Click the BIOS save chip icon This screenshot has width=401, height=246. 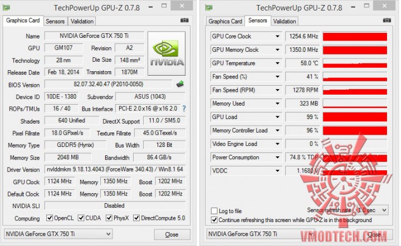click(x=180, y=84)
